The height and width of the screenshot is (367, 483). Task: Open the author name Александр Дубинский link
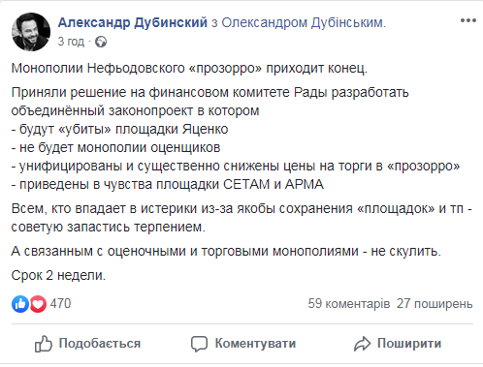133,22
